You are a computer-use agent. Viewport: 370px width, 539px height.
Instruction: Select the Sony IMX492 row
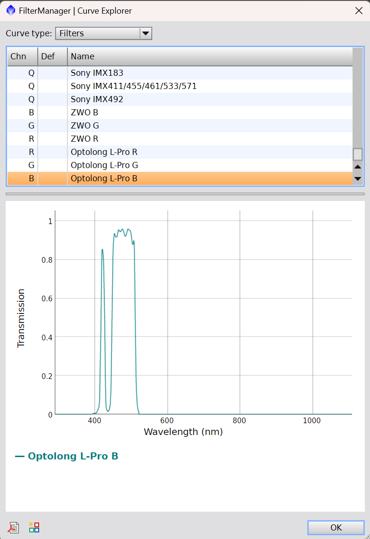click(x=180, y=99)
